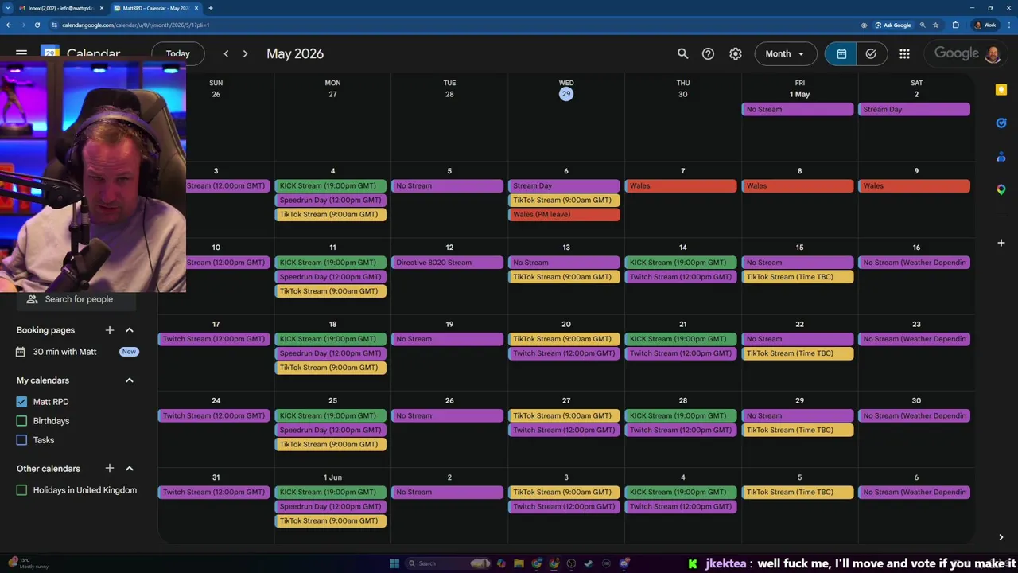Jump to Today button
The image size is (1018, 573).
(x=178, y=53)
